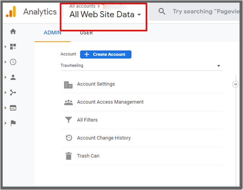Expand the Audience section arrow
Screen dimensions: 243x190
[5, 77]
